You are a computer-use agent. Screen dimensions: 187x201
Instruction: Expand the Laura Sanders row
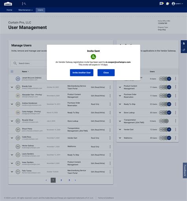click(12, 155)
